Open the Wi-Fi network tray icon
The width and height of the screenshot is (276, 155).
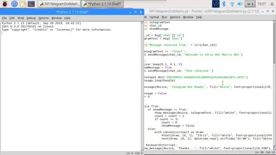pyautogui.click(x=232, y=4)
